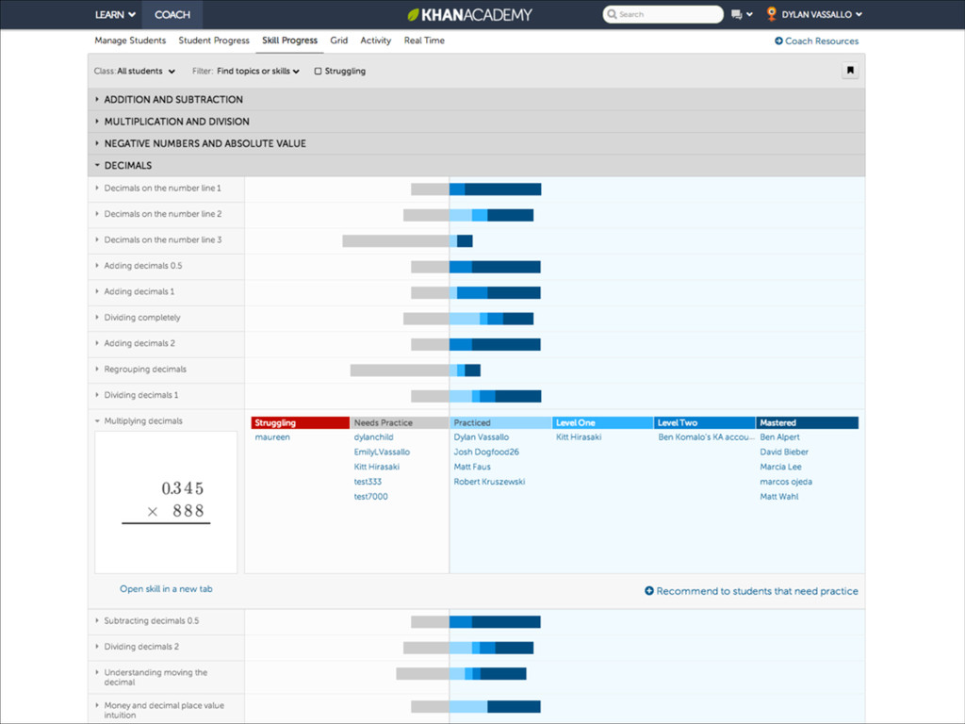
Task: Click the user avatar icon beside Dylan Vassallo
Action: coord(771,14)
